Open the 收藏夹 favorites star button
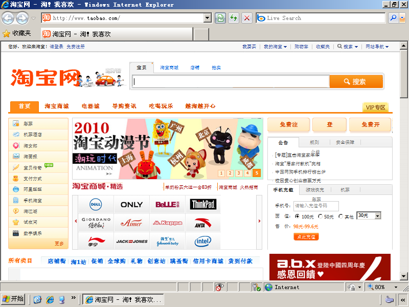 17,33
